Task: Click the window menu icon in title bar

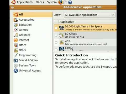Action: click(x=12, y=8)
